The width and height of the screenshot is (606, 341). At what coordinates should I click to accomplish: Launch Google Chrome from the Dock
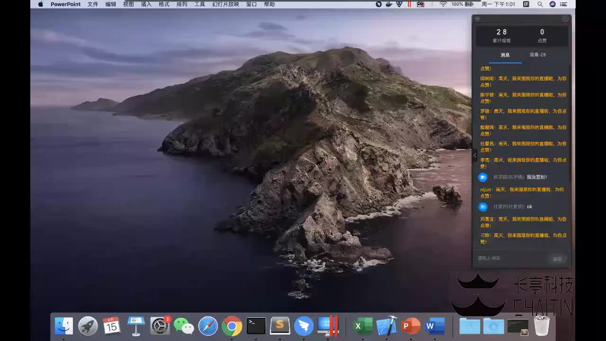tap(232, 326)
